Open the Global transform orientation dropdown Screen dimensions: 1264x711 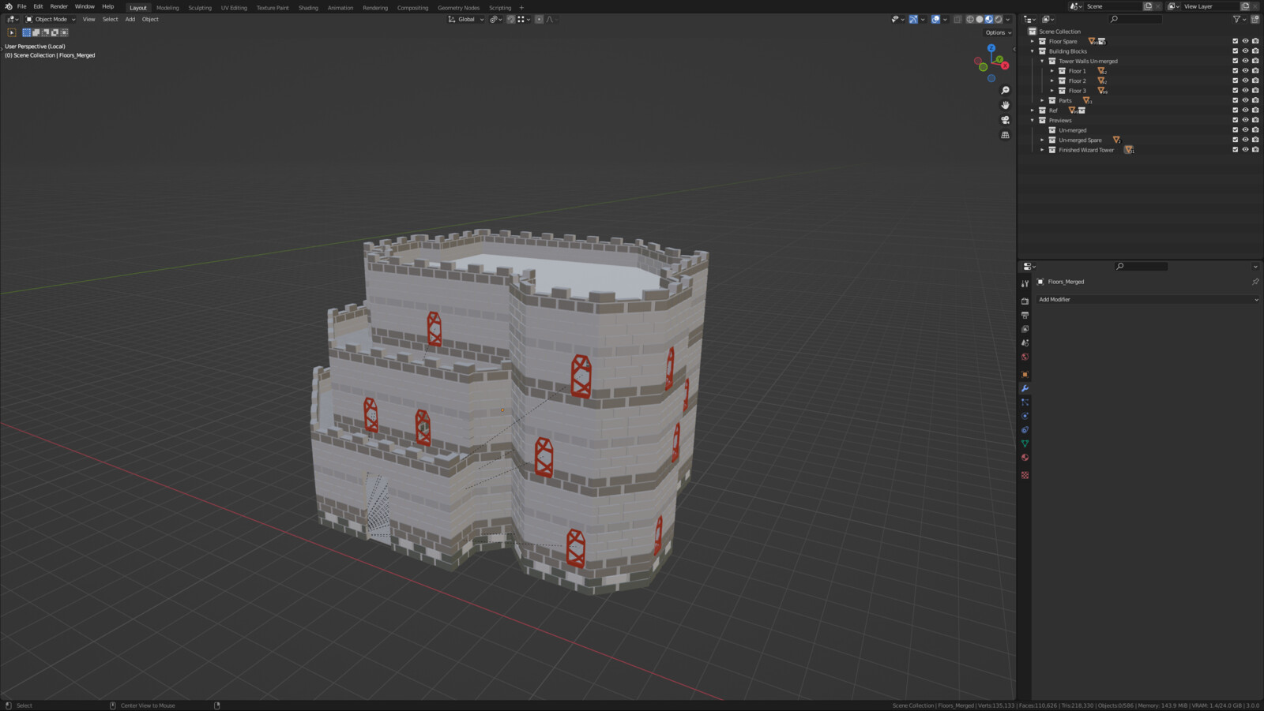[466, 19]
